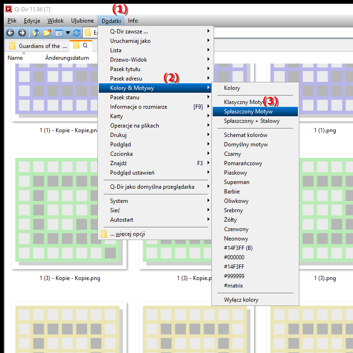Open the Drukuj submenu

pos(155,135)
